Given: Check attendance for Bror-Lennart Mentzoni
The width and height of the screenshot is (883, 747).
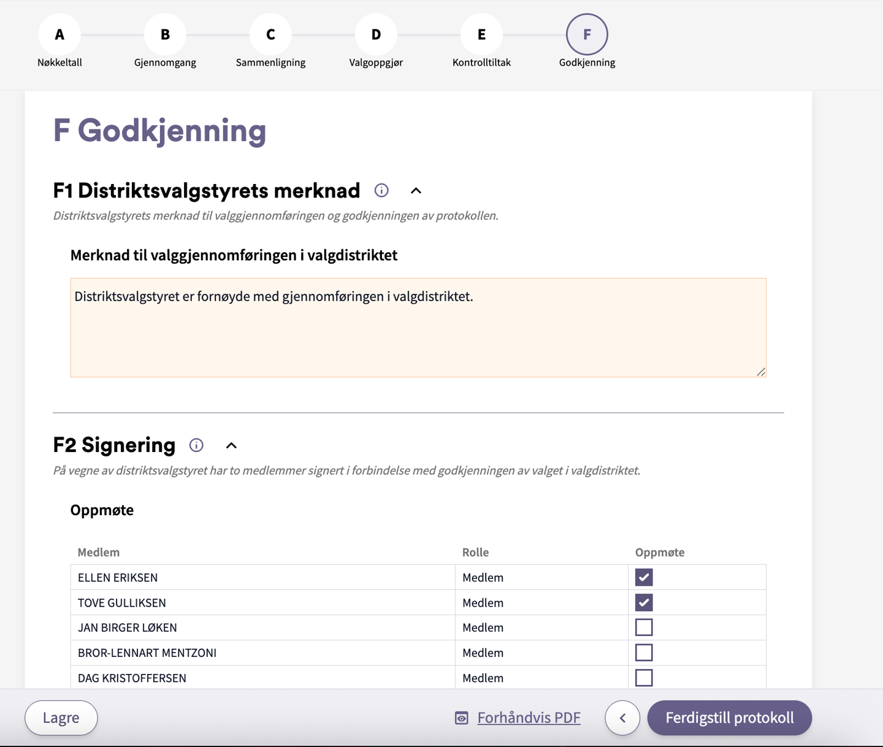Looking at the screenshot, I should tap(644, 653).
